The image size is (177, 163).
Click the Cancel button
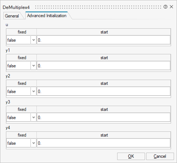pyautogui.click(x=160, y=156)
